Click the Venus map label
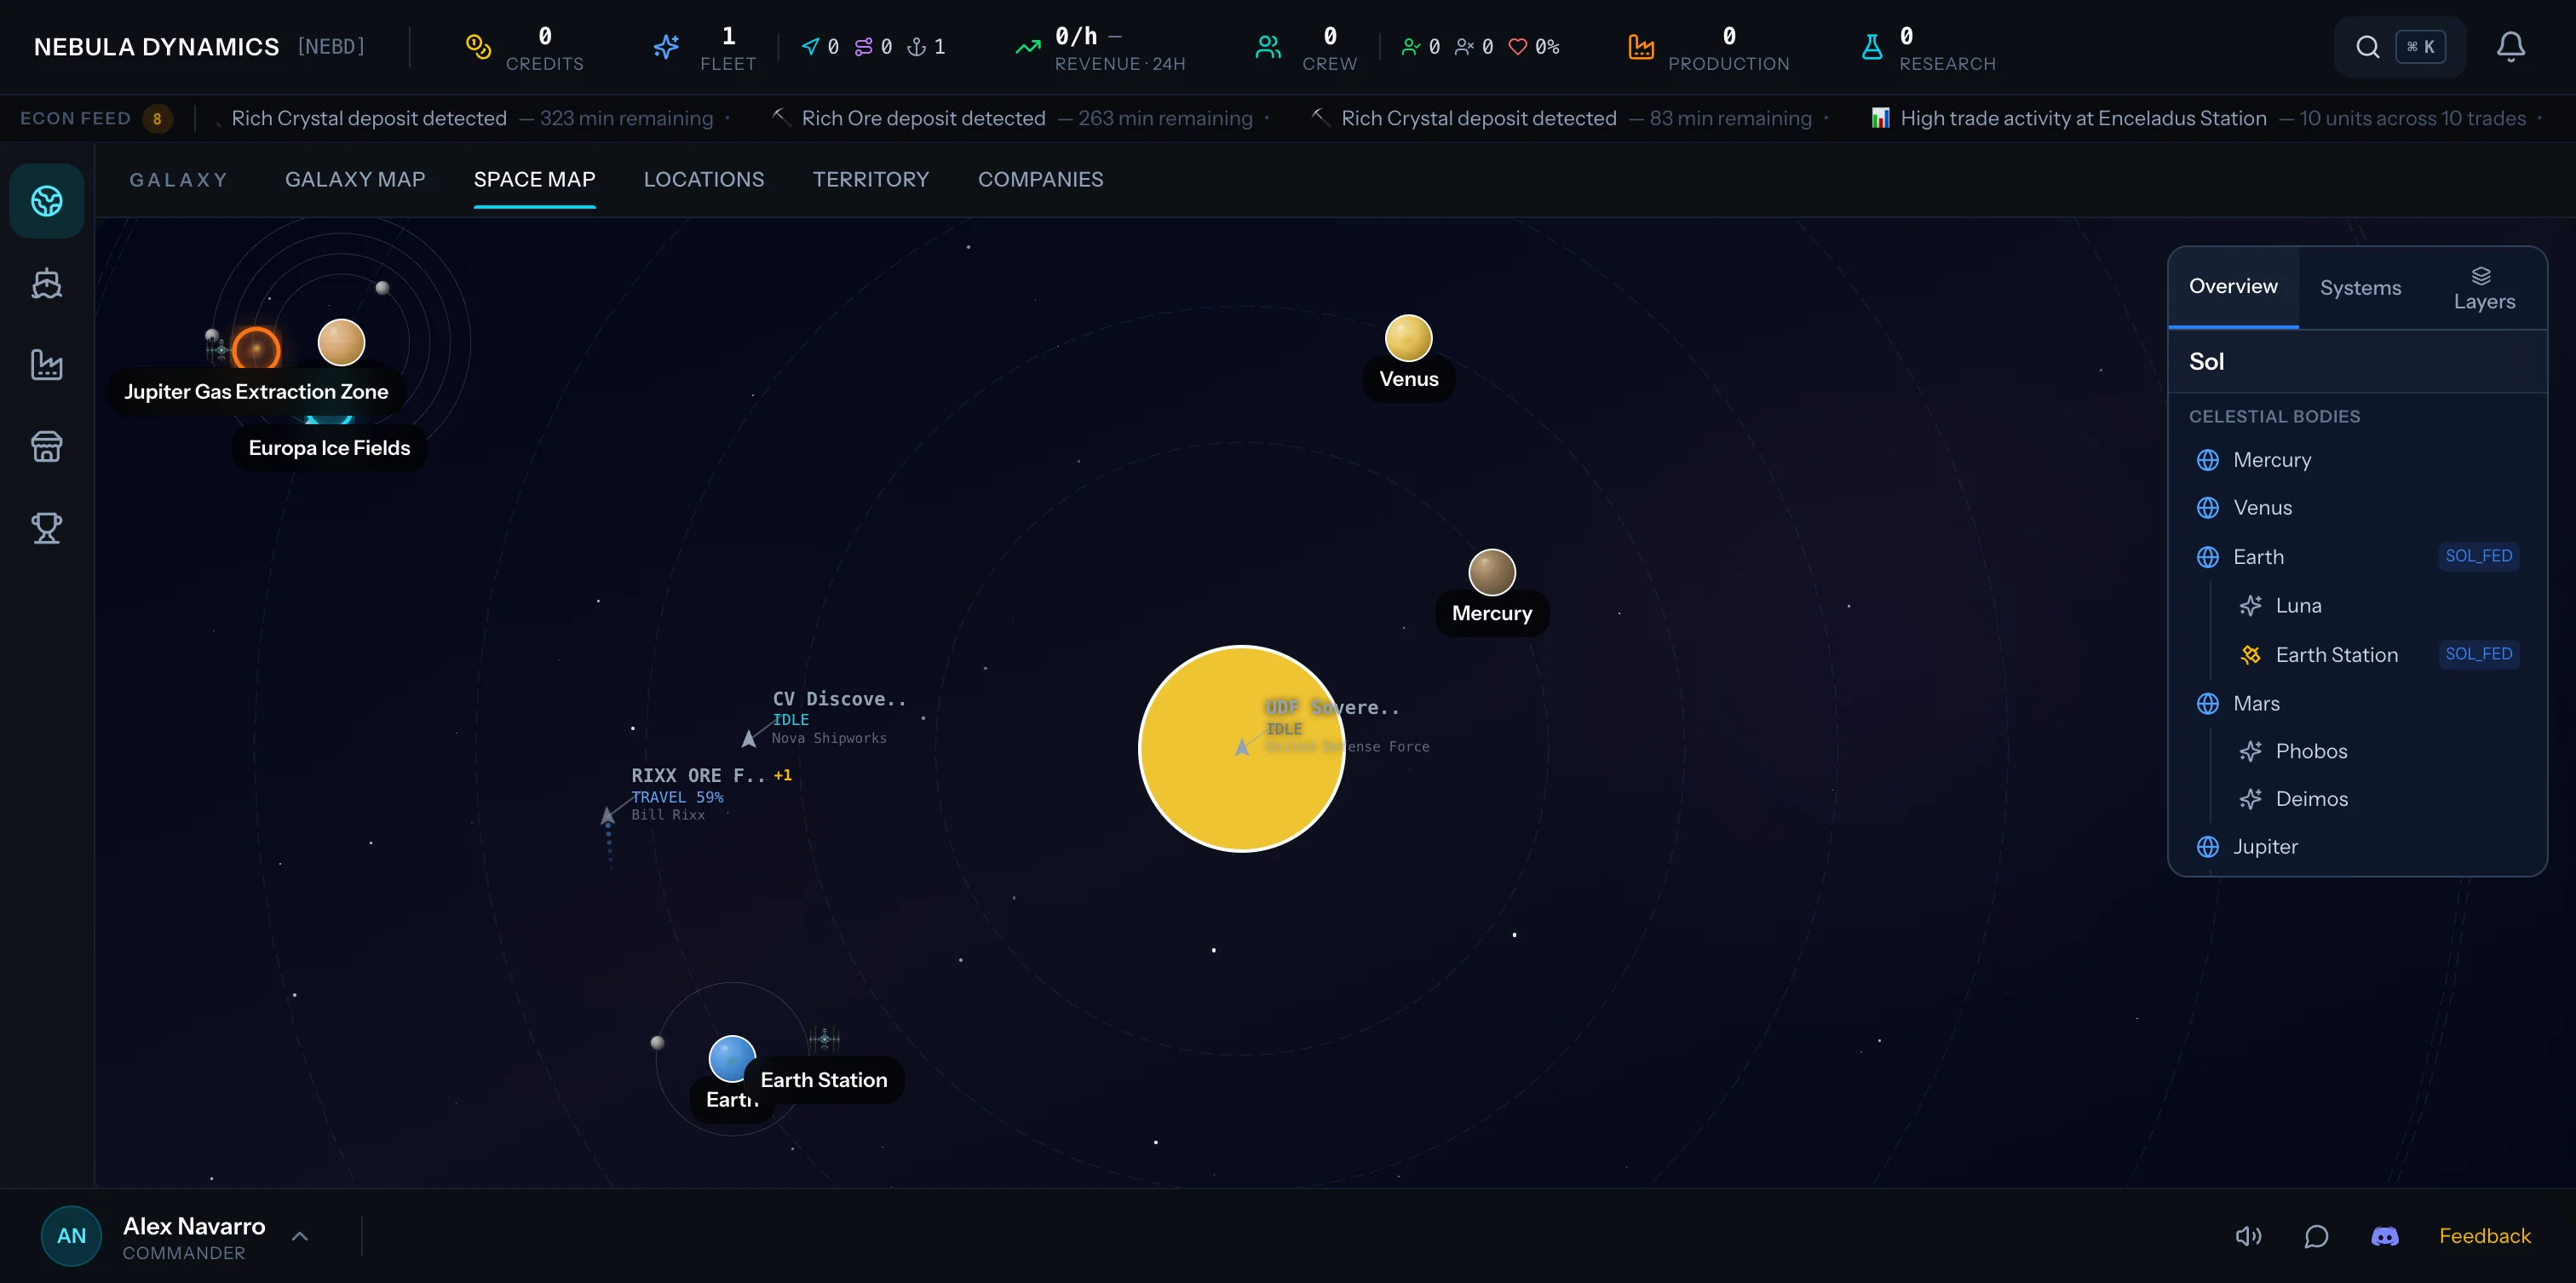 1409,379
